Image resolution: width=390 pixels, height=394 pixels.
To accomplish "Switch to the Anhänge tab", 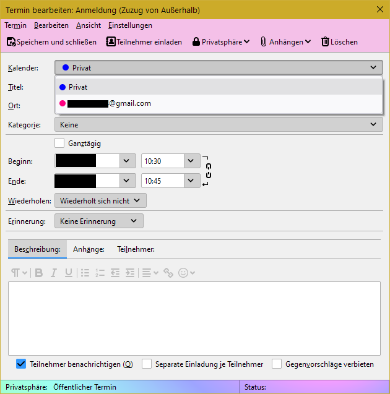I will pos(89,249).
